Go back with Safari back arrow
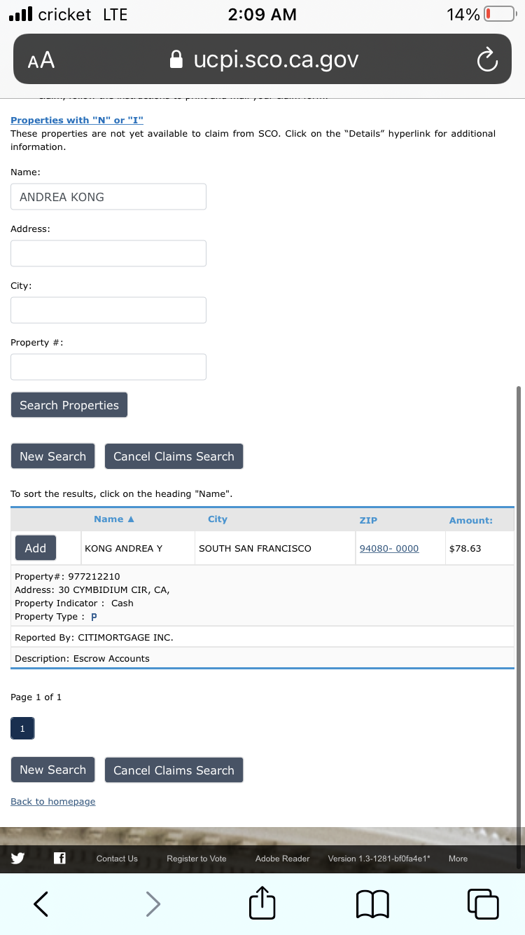Image resolution: width=525 pixels, height=935 pixels. pos(41,903)
